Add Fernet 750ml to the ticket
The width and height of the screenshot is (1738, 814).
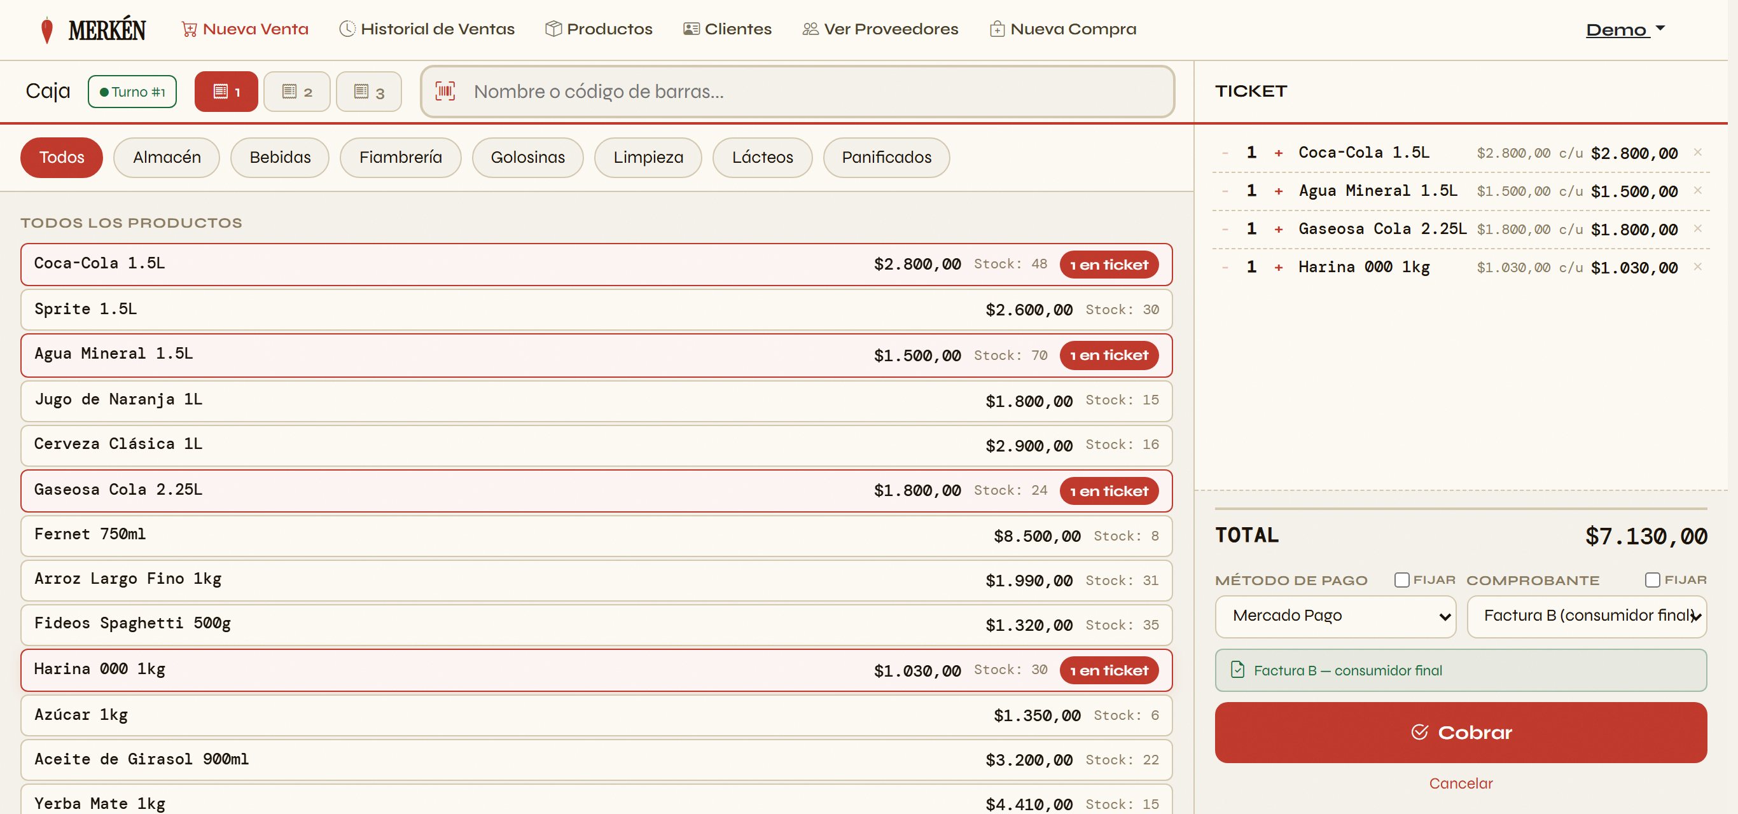pos(597,536)
